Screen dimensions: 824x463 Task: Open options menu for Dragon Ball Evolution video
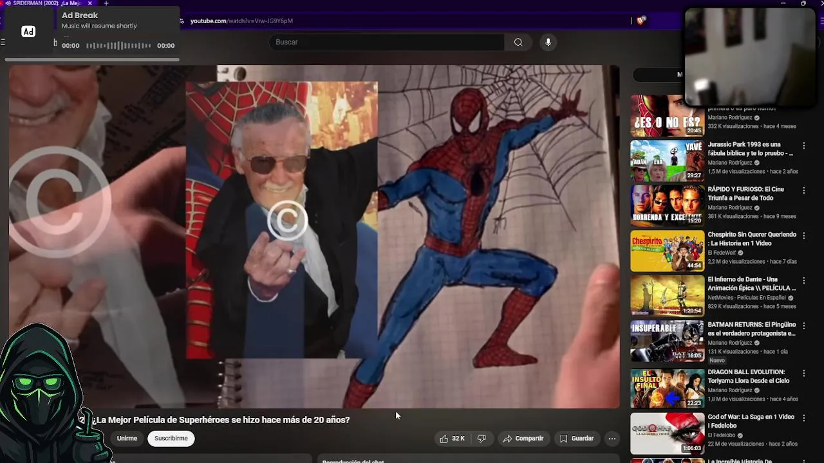pyautogui.click(x=803, y=373)
